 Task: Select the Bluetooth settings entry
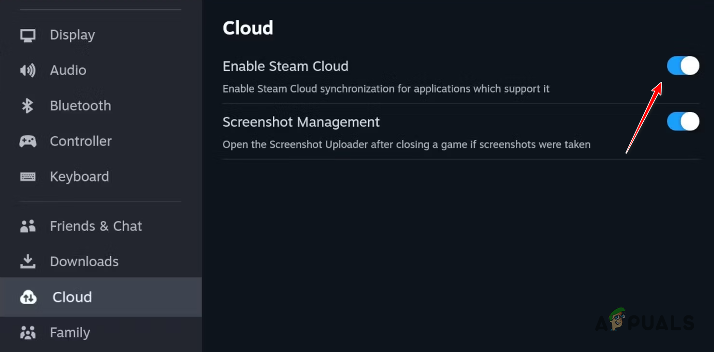(x=80, y=105)
